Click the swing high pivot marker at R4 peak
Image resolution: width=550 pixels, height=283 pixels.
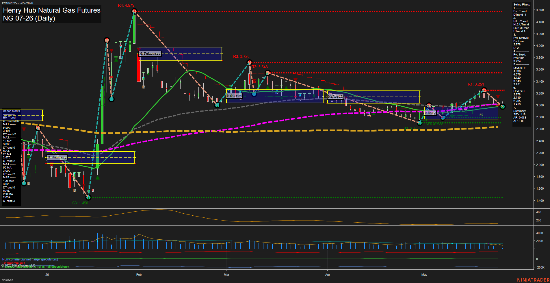coord(134,11)
